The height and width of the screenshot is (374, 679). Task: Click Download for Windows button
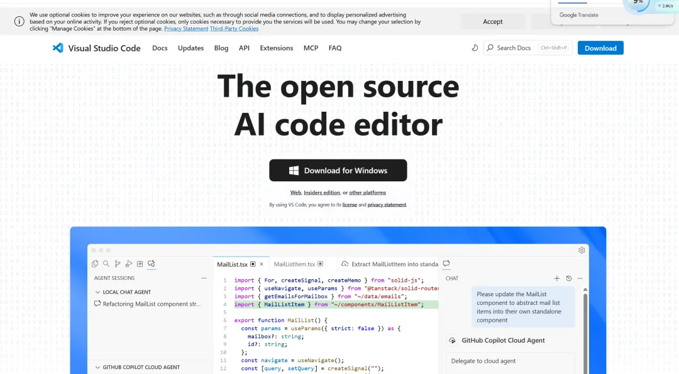point(338,170)
